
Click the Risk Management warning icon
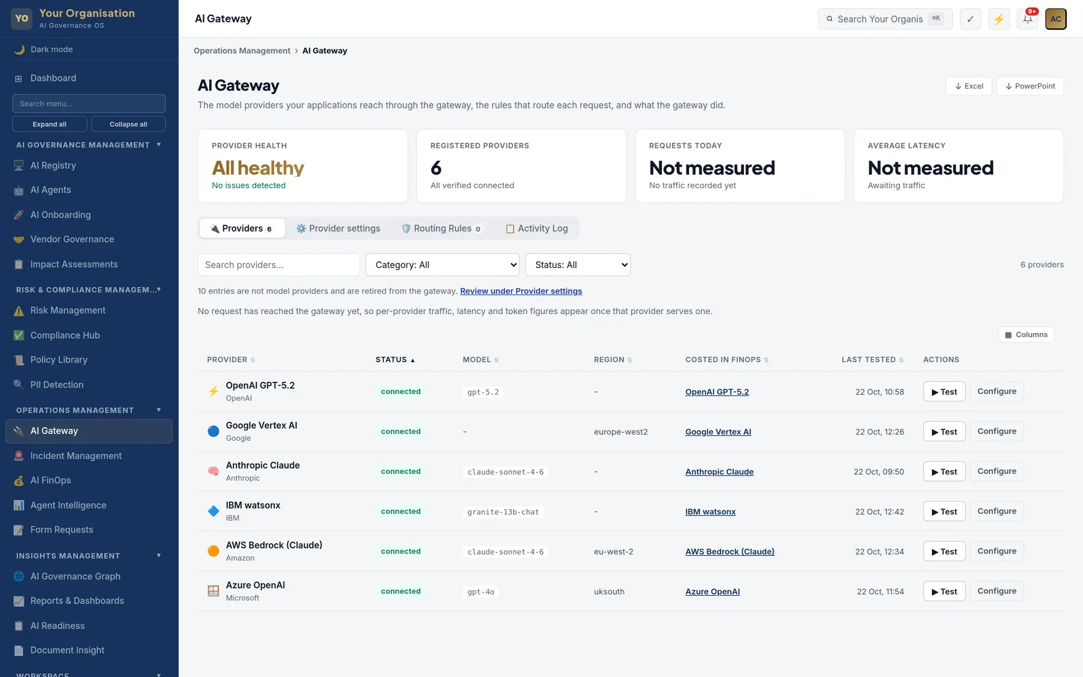(19, 311)
